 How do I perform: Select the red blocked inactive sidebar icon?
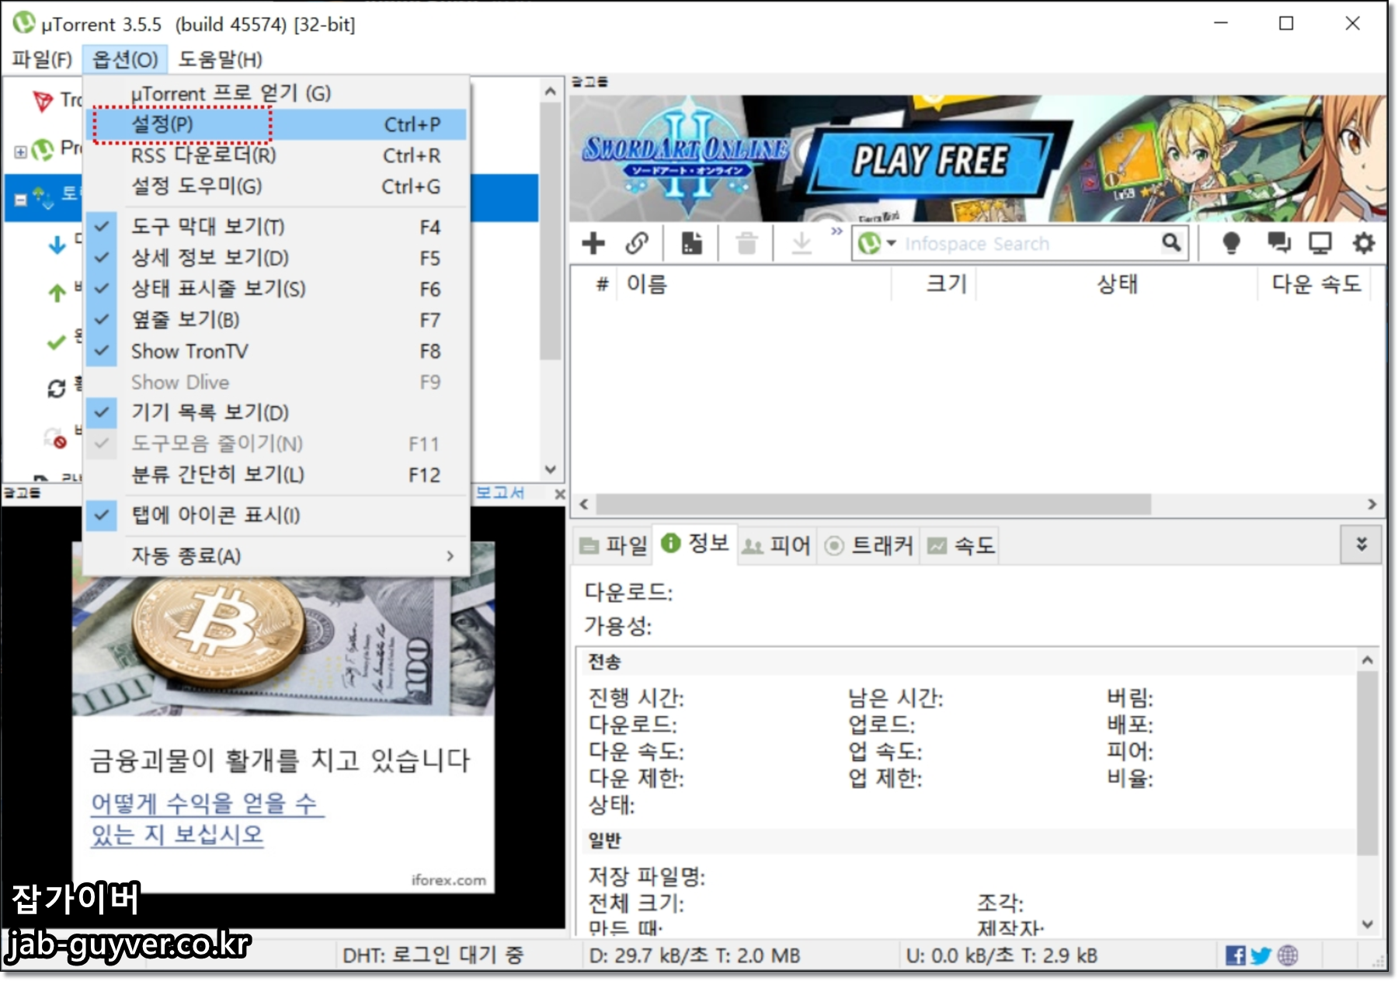click(56, 438)
